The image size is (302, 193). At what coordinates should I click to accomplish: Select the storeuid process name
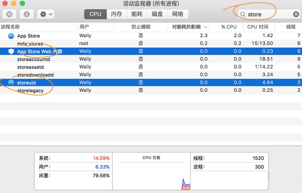26,83
